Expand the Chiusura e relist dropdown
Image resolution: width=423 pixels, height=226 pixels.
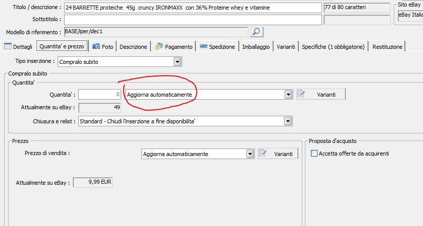(x=288, y=121)
